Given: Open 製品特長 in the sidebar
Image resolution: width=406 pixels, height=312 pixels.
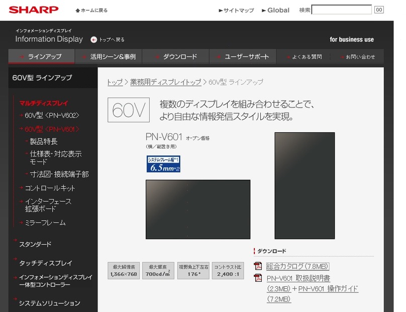Looking at the screenshot, I should click(x=44, y=141).
